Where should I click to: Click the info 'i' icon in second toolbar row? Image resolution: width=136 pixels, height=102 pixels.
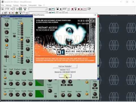click(x=3, y=13)
